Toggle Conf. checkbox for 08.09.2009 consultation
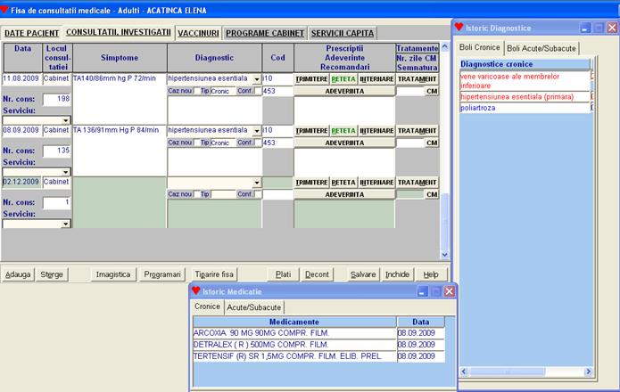The height and width of the screenshot is (392, 620). click(259, 143)
